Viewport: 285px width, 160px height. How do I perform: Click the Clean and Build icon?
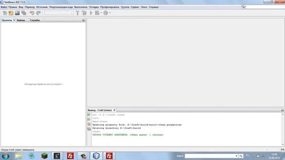(84, 13)
